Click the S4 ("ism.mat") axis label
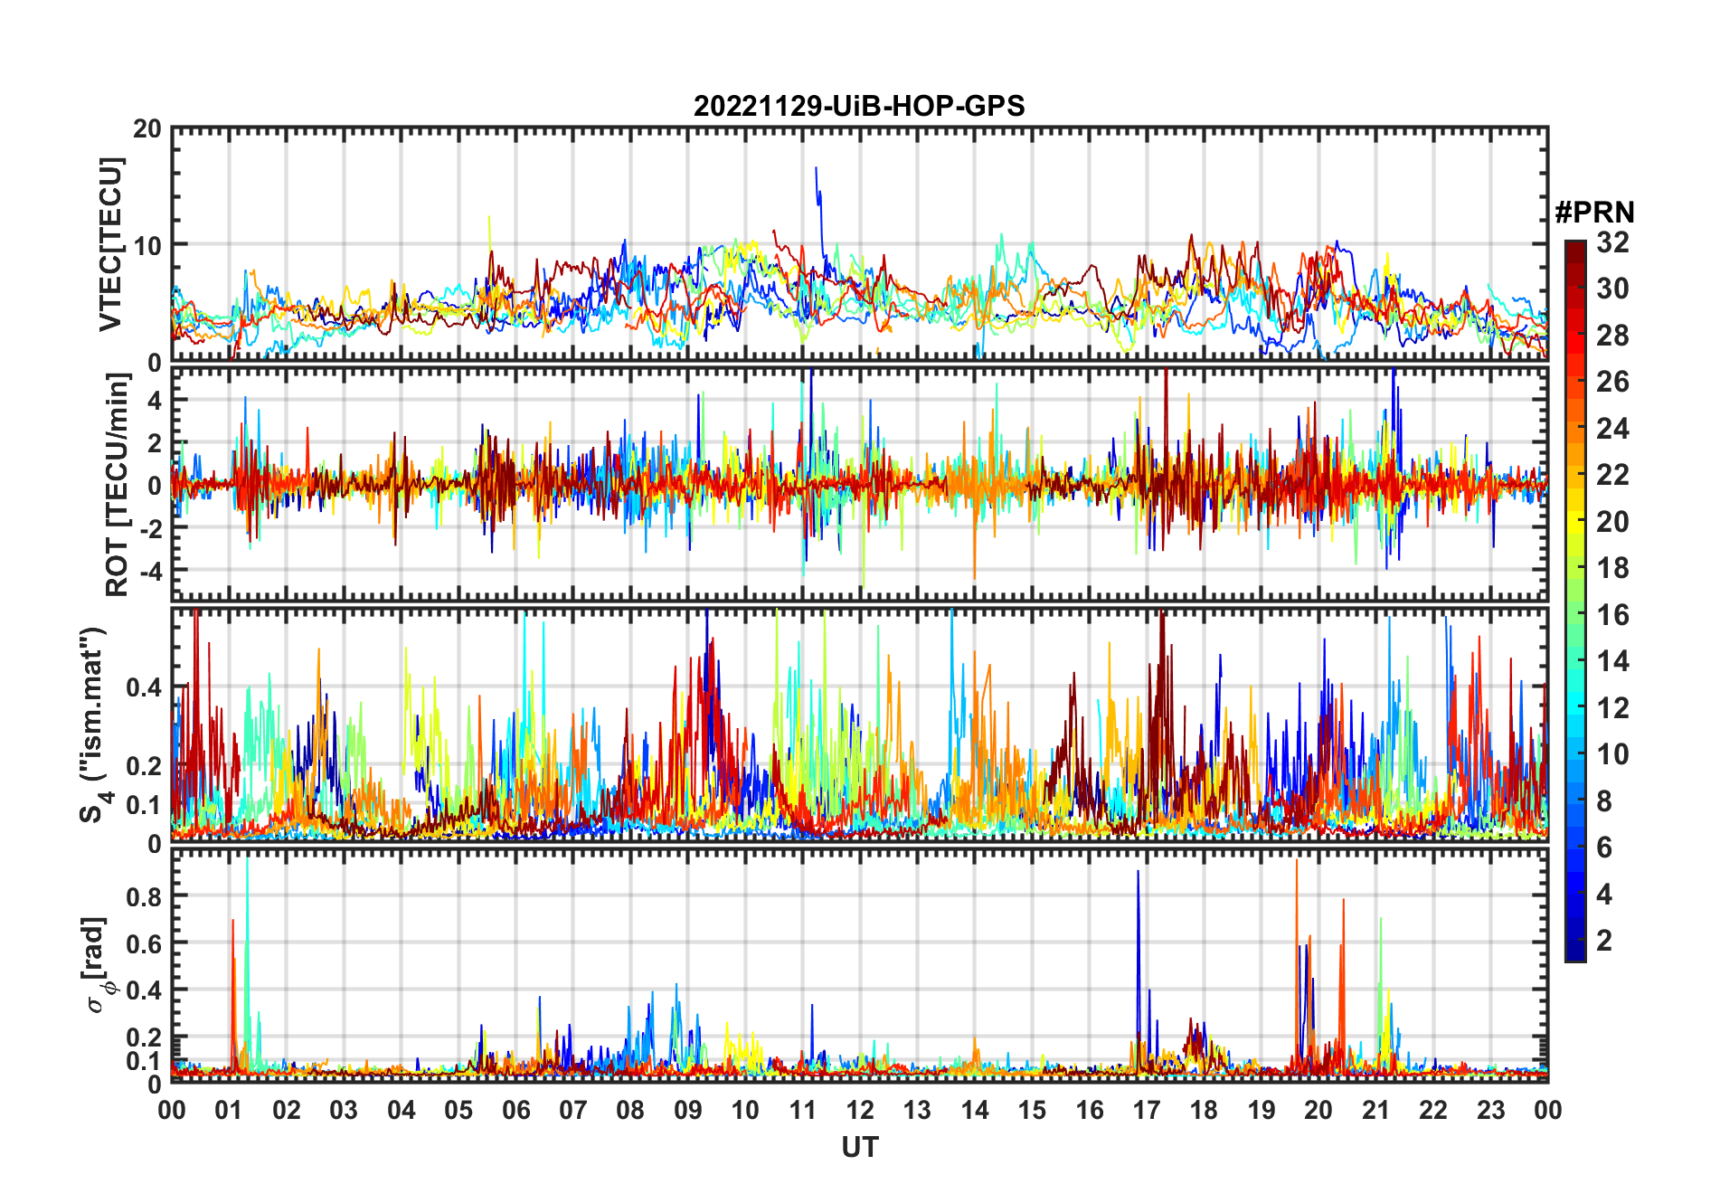This screenshot has height=1203, width=1720. click(x=96, y=725)
